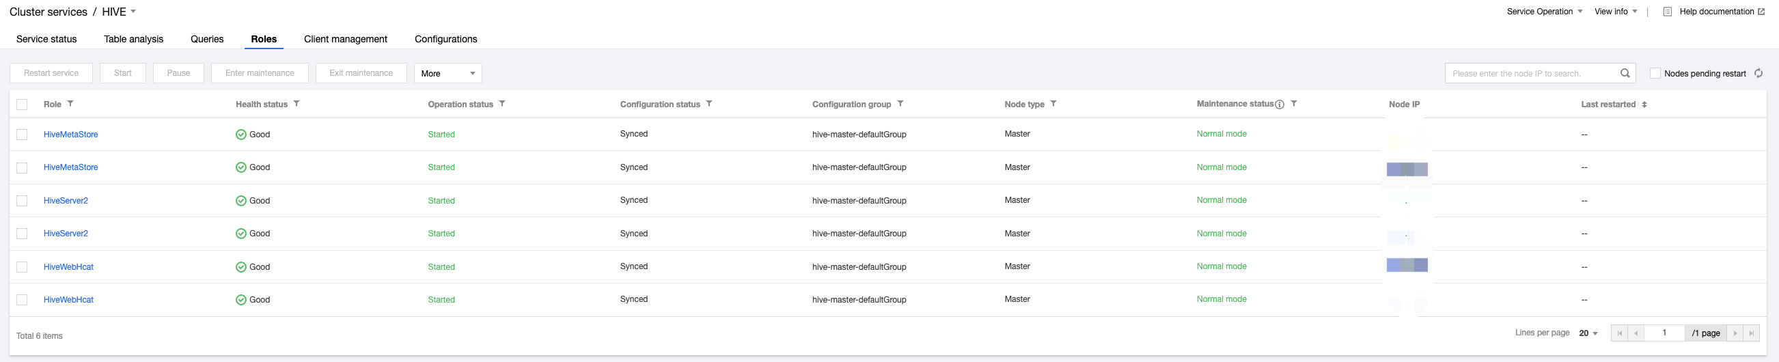1779x362 pixels.
Task: Check the first HiveMetaStore row checkbox
Action: click(22, 135)
